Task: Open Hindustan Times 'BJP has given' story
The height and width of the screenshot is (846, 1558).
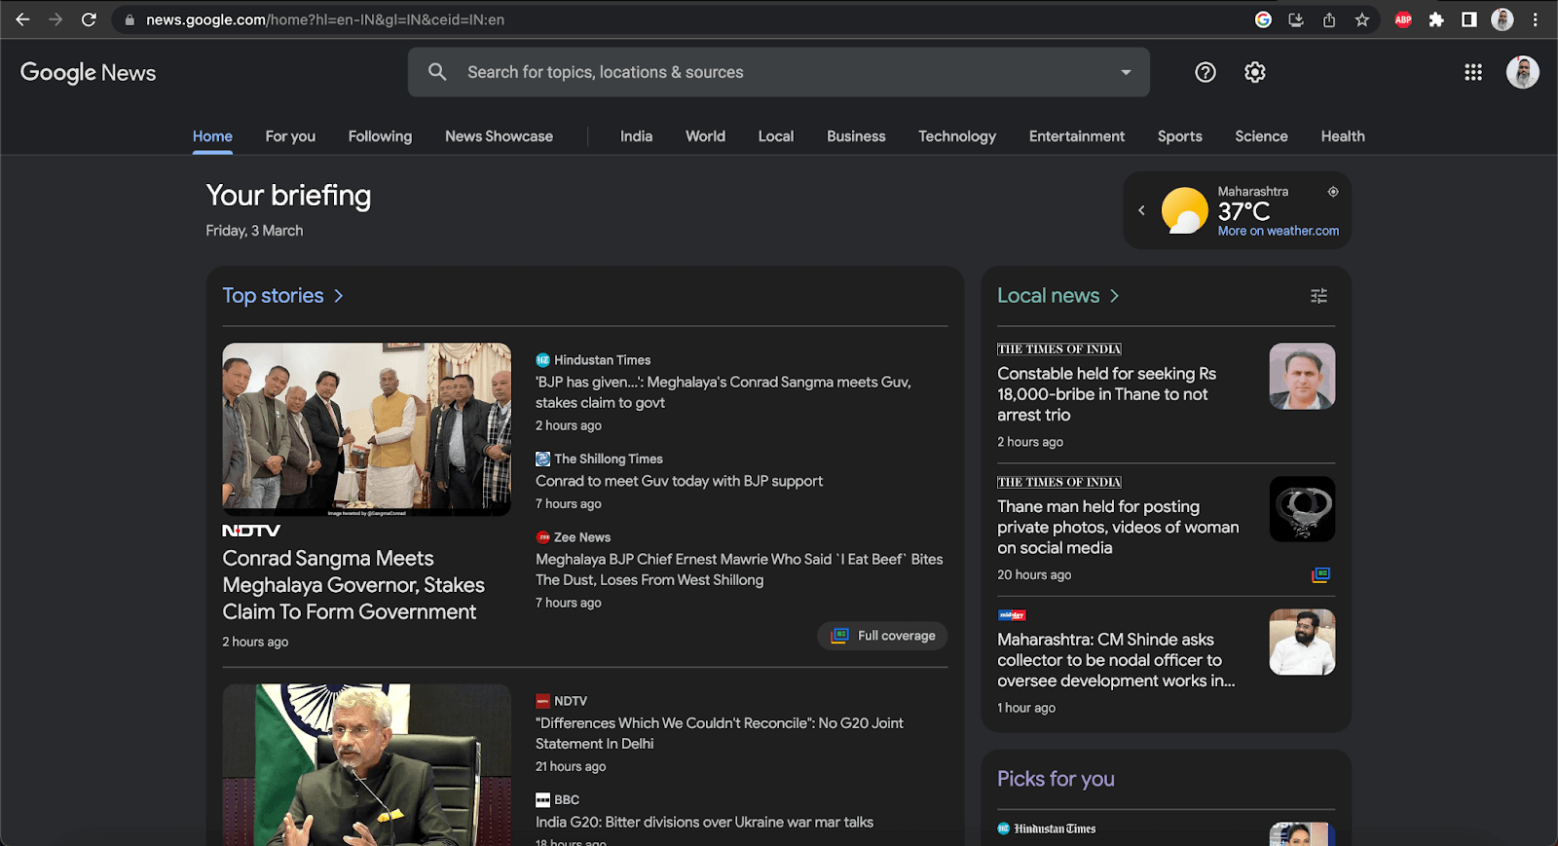Action: tap(723, 392)
